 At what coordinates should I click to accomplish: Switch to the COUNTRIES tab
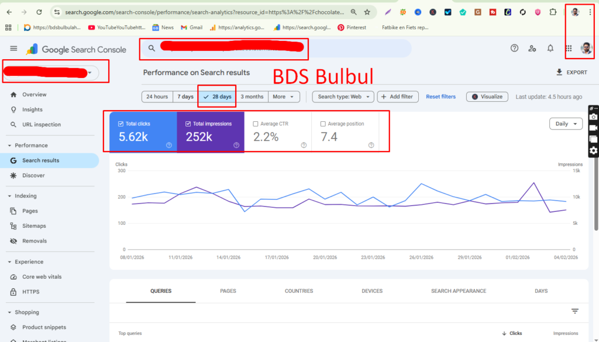tap(299, 291)
